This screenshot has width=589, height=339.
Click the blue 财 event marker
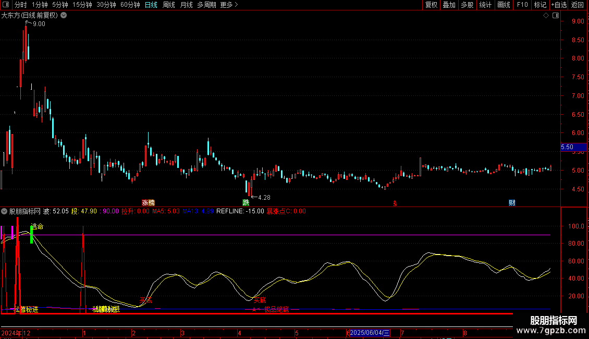(512, 203)
